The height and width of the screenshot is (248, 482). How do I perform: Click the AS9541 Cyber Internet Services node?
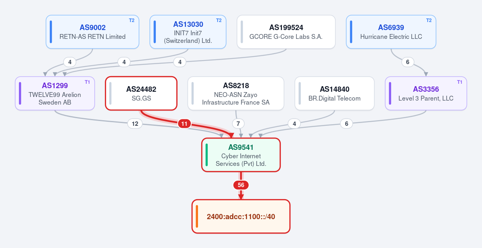coord(241,155)
